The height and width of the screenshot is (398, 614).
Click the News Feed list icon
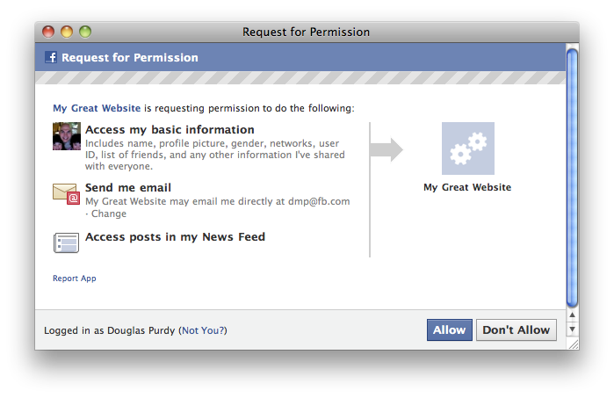(x=66, y=242)
